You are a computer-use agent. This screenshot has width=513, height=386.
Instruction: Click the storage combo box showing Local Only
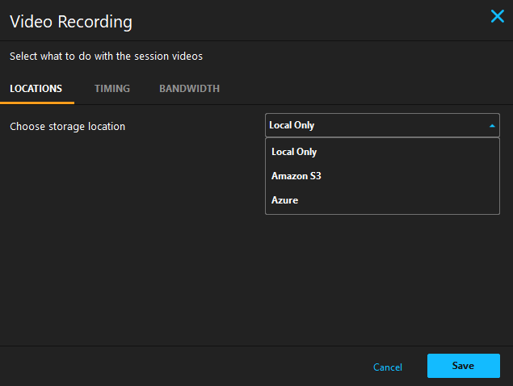(382, 125)
